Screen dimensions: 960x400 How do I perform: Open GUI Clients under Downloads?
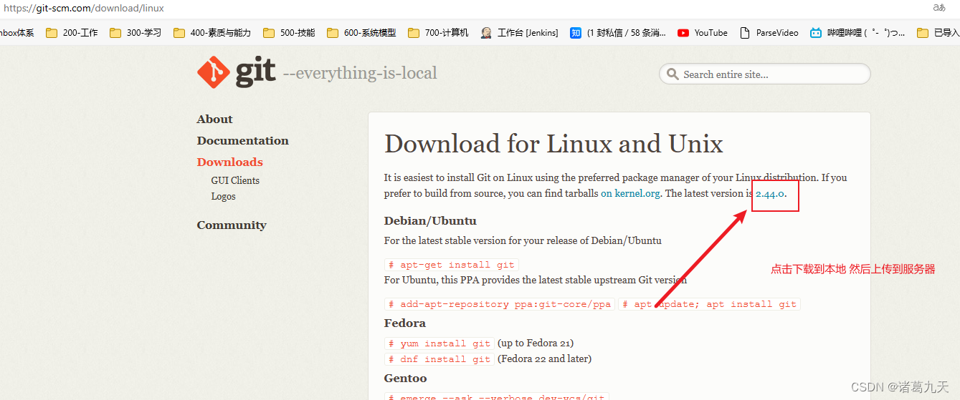click(235, 180)
